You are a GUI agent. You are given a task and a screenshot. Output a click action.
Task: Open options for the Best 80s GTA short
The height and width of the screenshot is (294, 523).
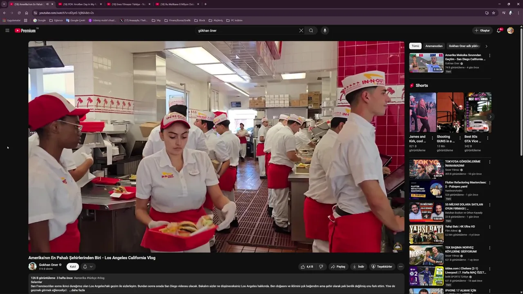487,138
